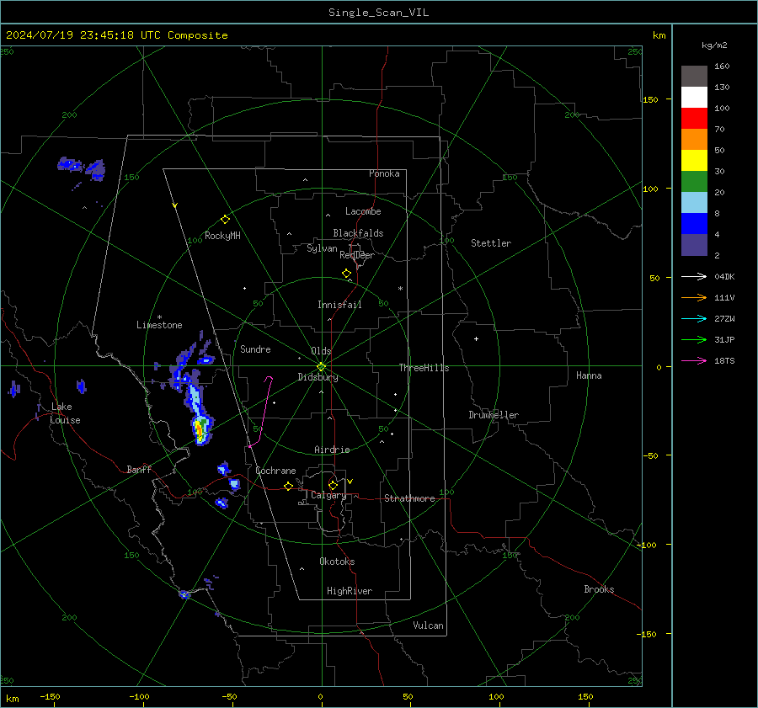758x708 pixels.
Task: Click the red 70-100 legend swatch
Action: pos(694,119)
